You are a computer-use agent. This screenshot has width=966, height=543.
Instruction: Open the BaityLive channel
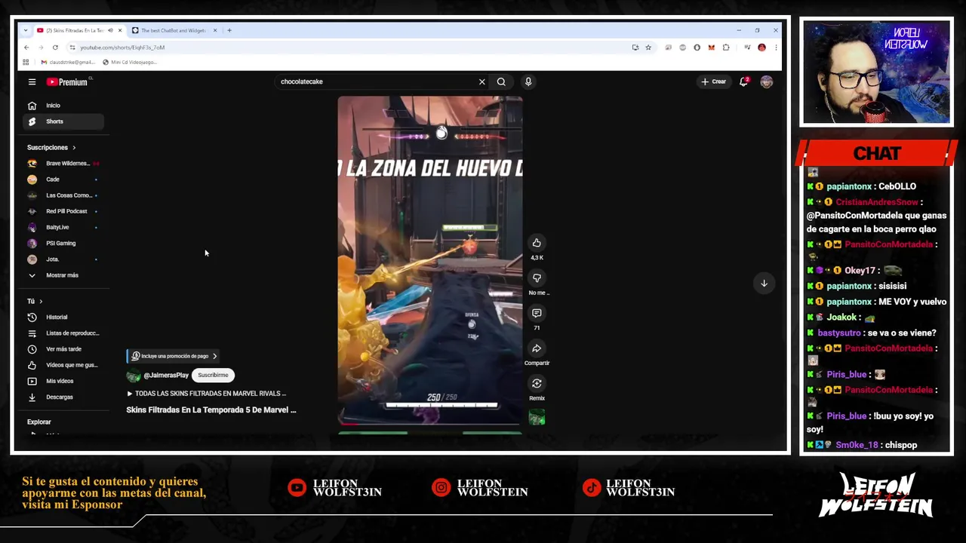(63, 227)
